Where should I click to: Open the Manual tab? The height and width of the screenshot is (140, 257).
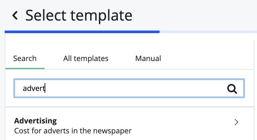(148, 59)
